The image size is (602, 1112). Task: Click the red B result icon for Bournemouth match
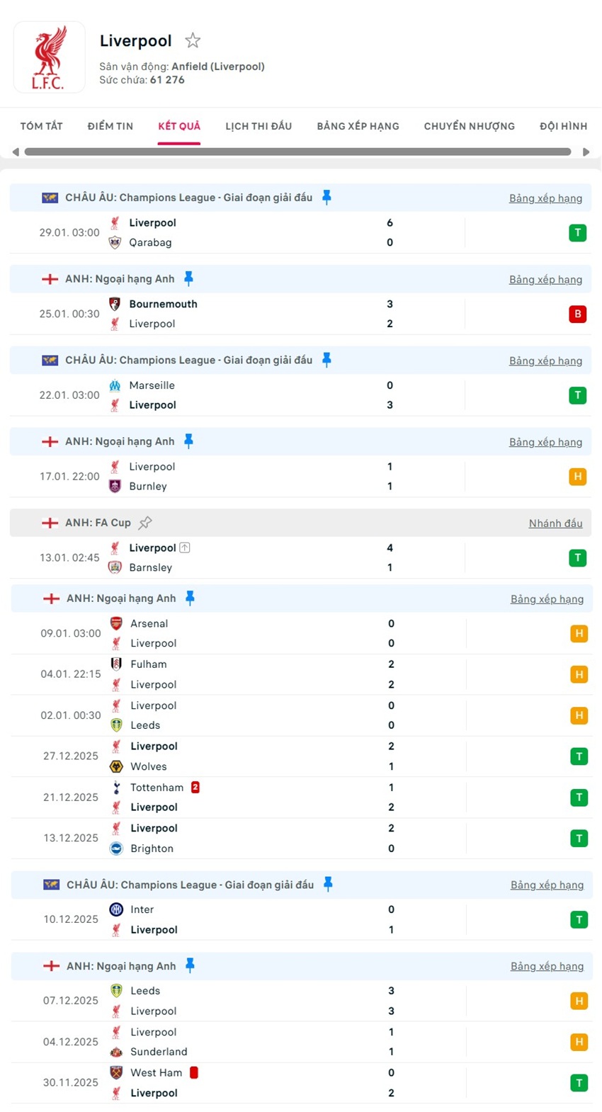[579, 314]
